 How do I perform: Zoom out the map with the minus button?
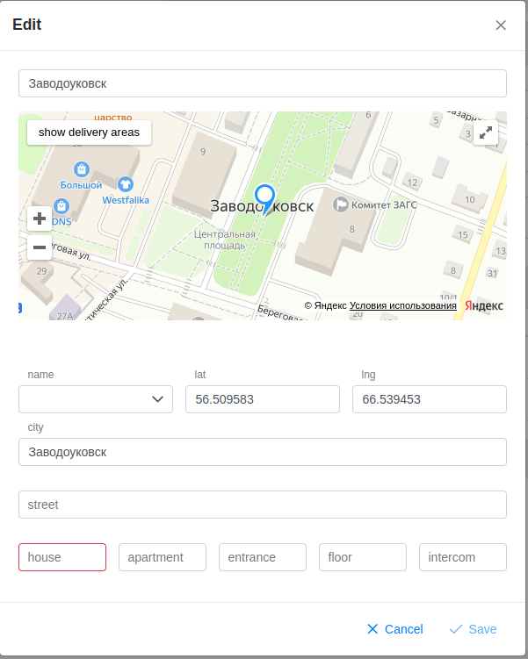pyautogui.click(x=40, y=247)
